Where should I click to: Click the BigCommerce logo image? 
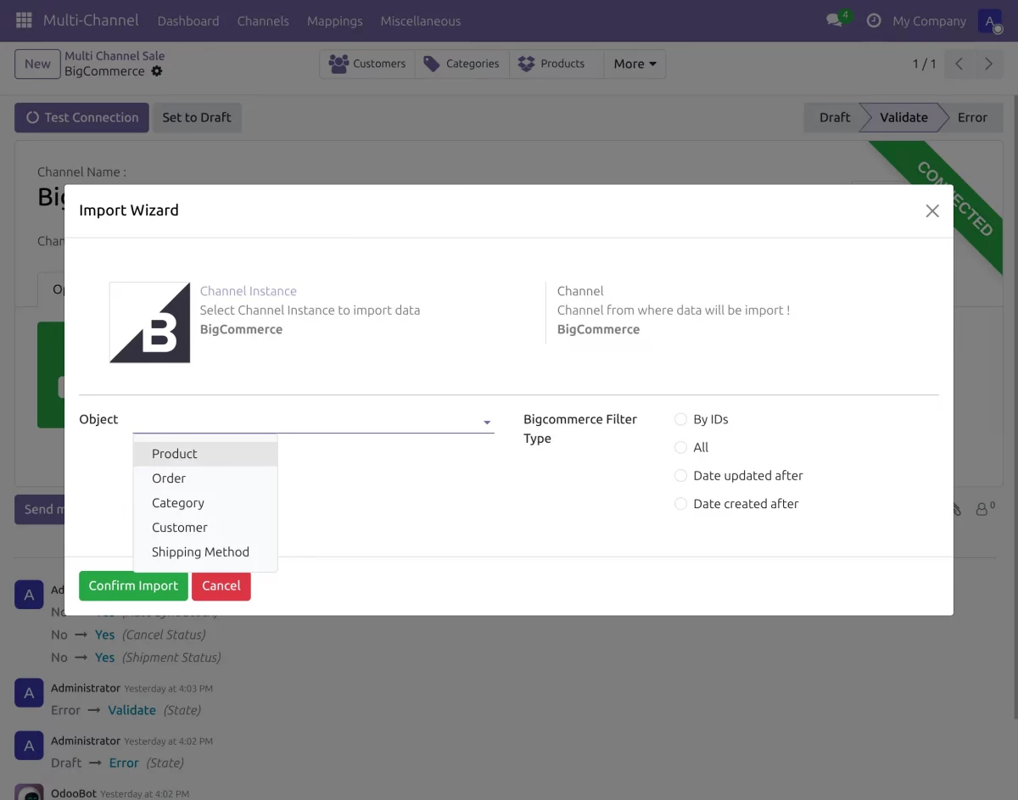150,322
